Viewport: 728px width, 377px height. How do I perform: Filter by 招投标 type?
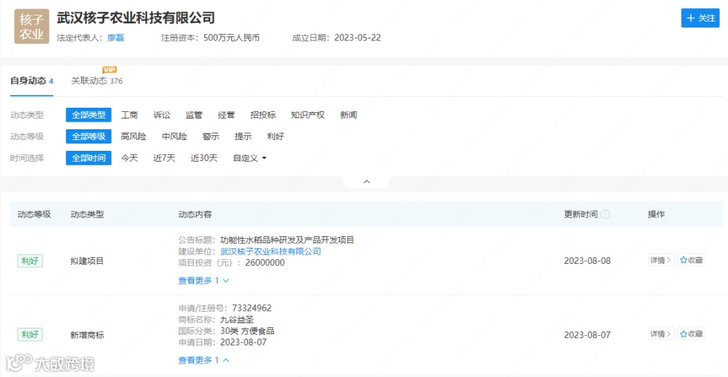[x=264, y=115]
